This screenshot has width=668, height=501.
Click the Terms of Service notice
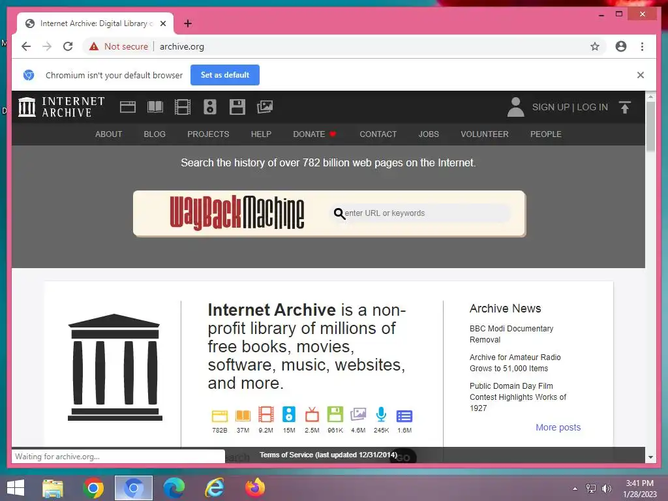tap(329, 455)
